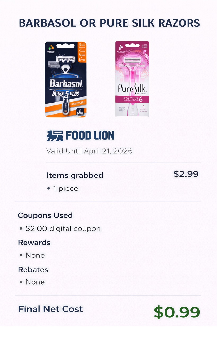Click the $2.00 digital coupon entry
Image resolution: width=217 pixels, height=339 pixels.
click(60, 228)
